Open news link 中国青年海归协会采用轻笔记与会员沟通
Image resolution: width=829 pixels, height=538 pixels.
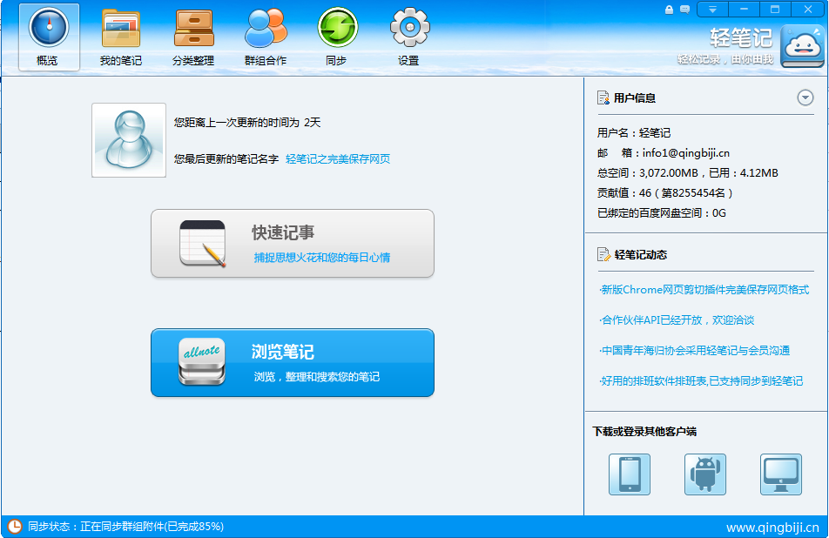(695, 351)
